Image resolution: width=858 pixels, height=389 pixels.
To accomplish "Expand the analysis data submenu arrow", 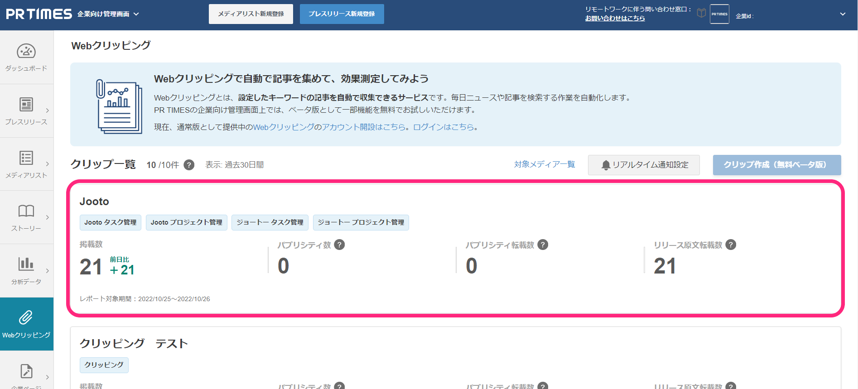I will pyautogui.click(x=48, y=271).
